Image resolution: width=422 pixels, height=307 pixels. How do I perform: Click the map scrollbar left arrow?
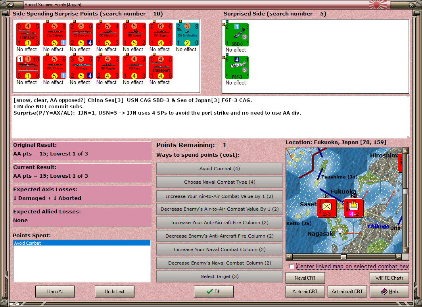[289, 257]
